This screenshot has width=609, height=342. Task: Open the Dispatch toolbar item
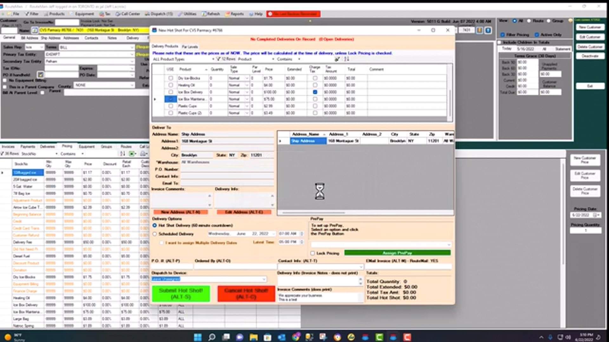159,14
